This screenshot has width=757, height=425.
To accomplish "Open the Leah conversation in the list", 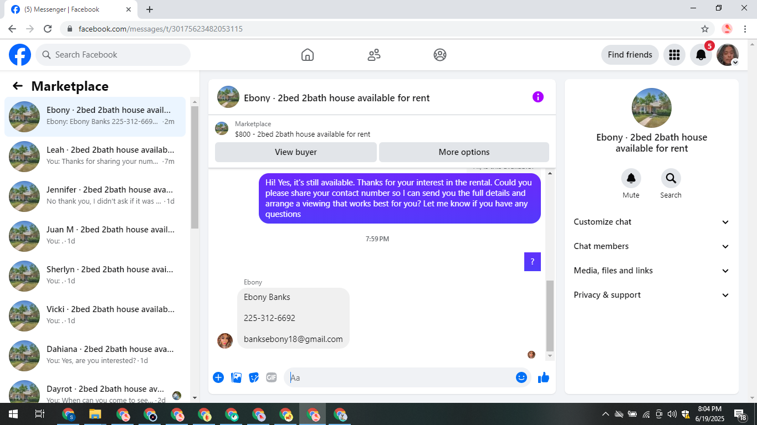I will coord(95,157).
